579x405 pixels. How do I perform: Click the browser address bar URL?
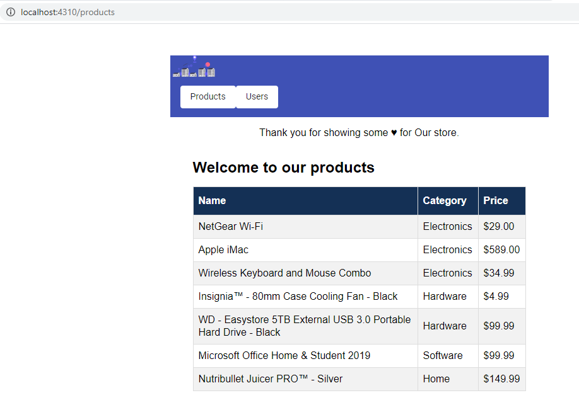pos(68,12)
